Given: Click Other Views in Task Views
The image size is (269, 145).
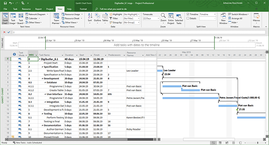Looking at the screenshot, I should (x=33, y=22).
